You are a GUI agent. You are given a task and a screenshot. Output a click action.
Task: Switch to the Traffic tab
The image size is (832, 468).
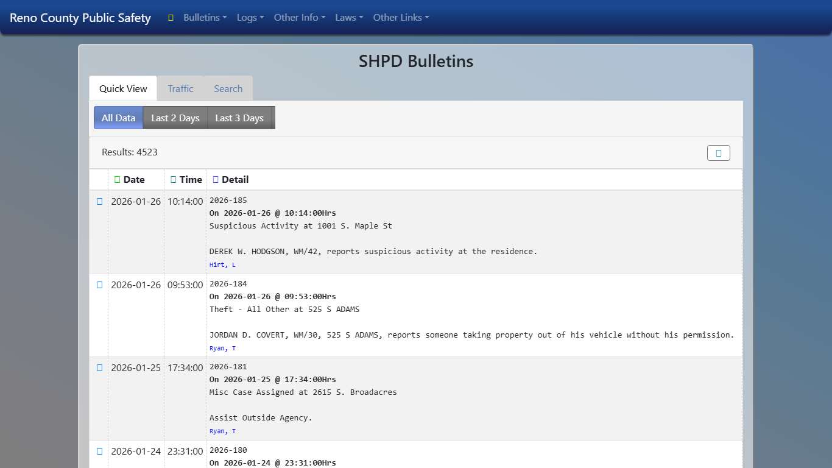180,88
